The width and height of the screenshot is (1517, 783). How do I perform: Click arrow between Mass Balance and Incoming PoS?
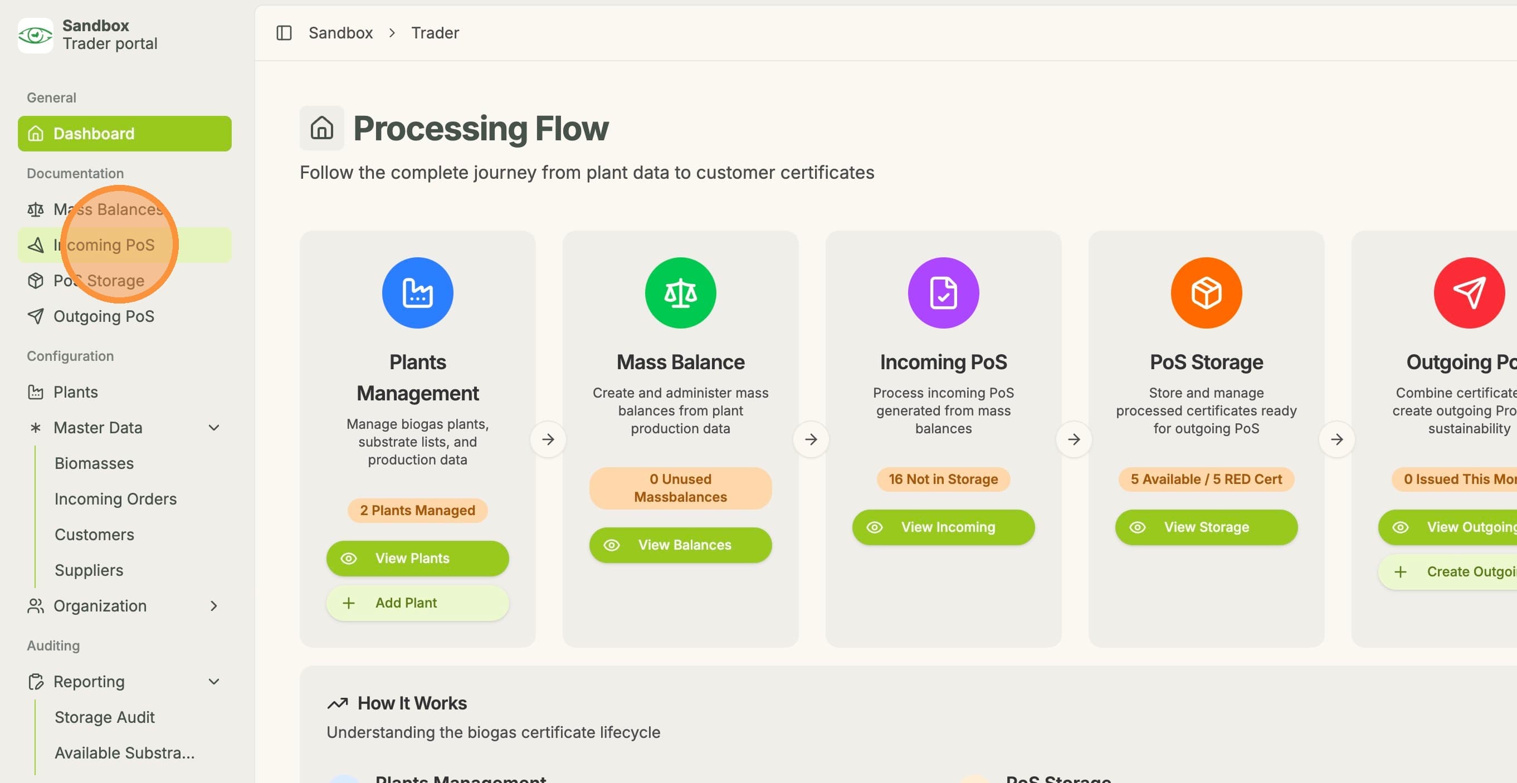pyautogui.click(x=811, y=439)
